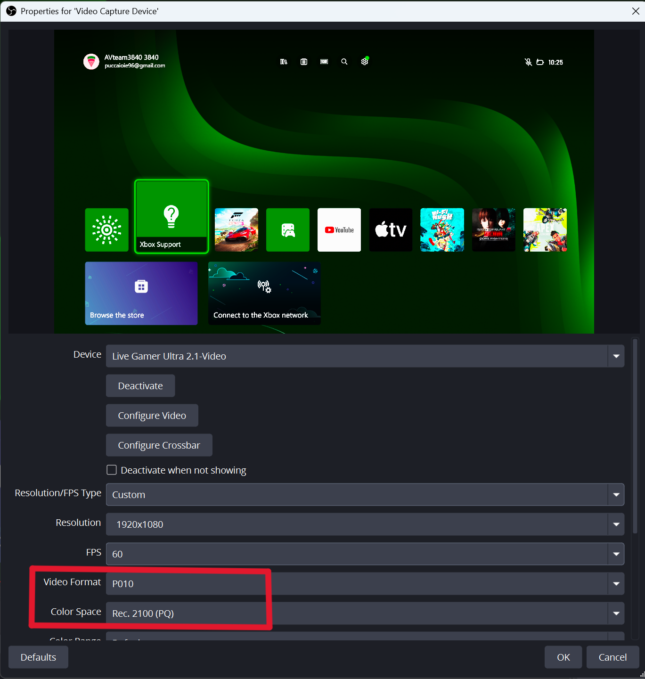Click the controller battery icon beside the clock
Screen dimensions: 645x679
pos(540,62)
